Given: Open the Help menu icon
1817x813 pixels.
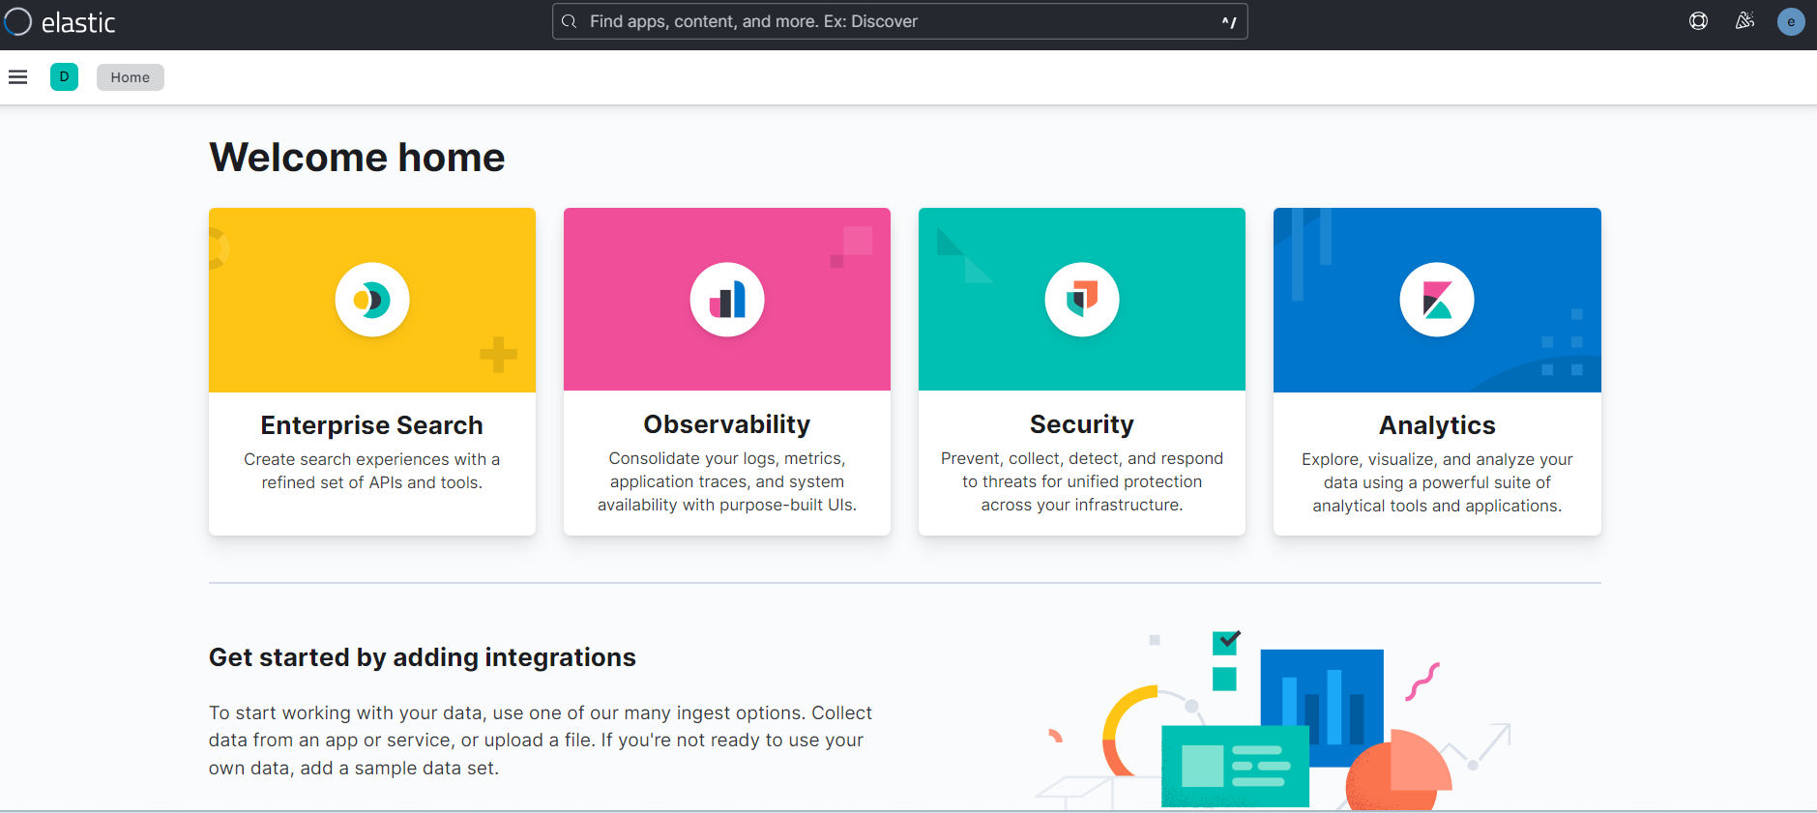Looking at the screenshot, I should (x=1698, y=21).
